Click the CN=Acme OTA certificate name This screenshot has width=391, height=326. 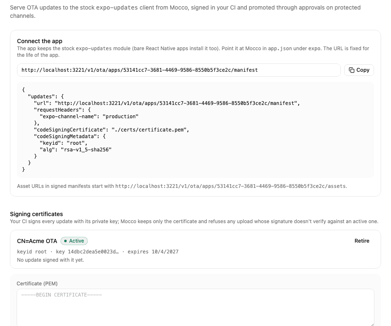pyautogui.click(x=37, y=241)
